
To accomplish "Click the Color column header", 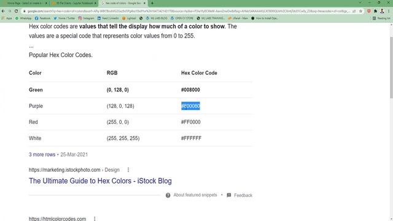I will pos(35,73).
